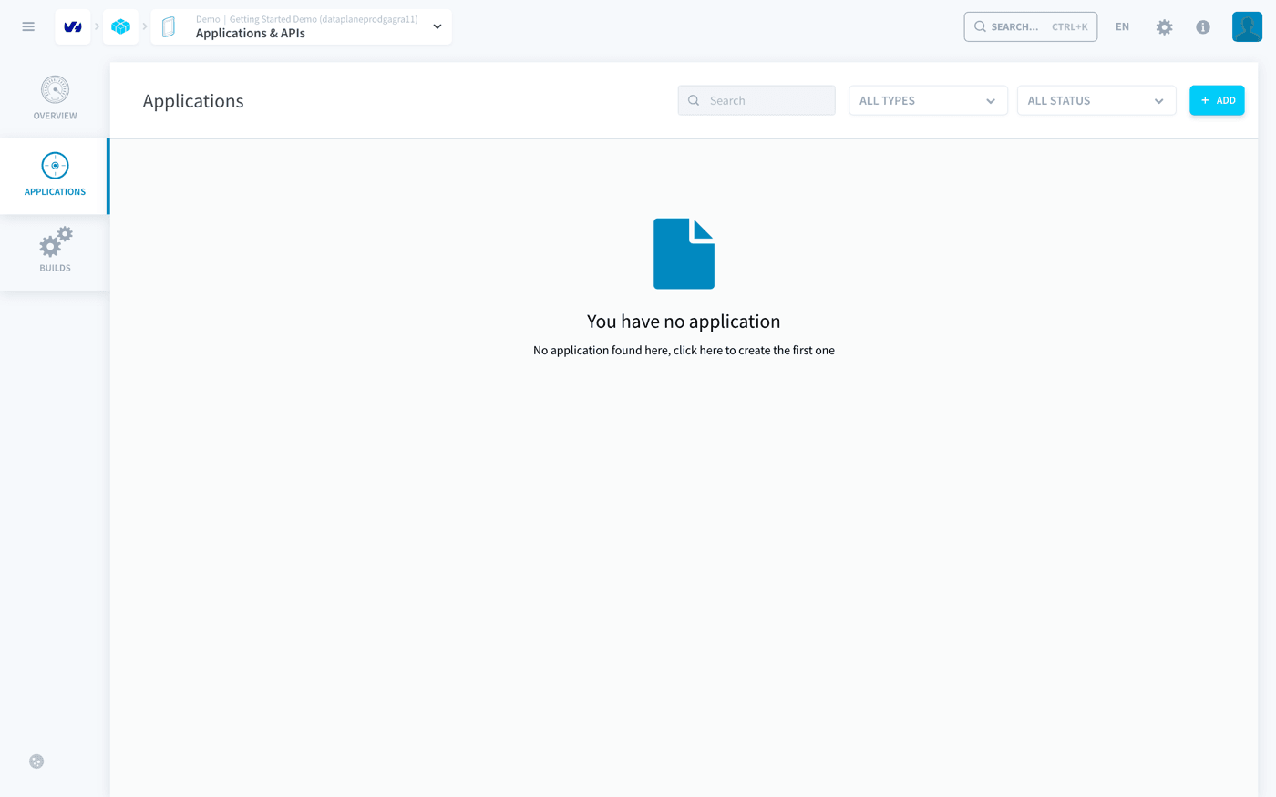The width and height of the screenshot is (1276, 797).
Task: Open settings gear icon
Action: 1164,27
